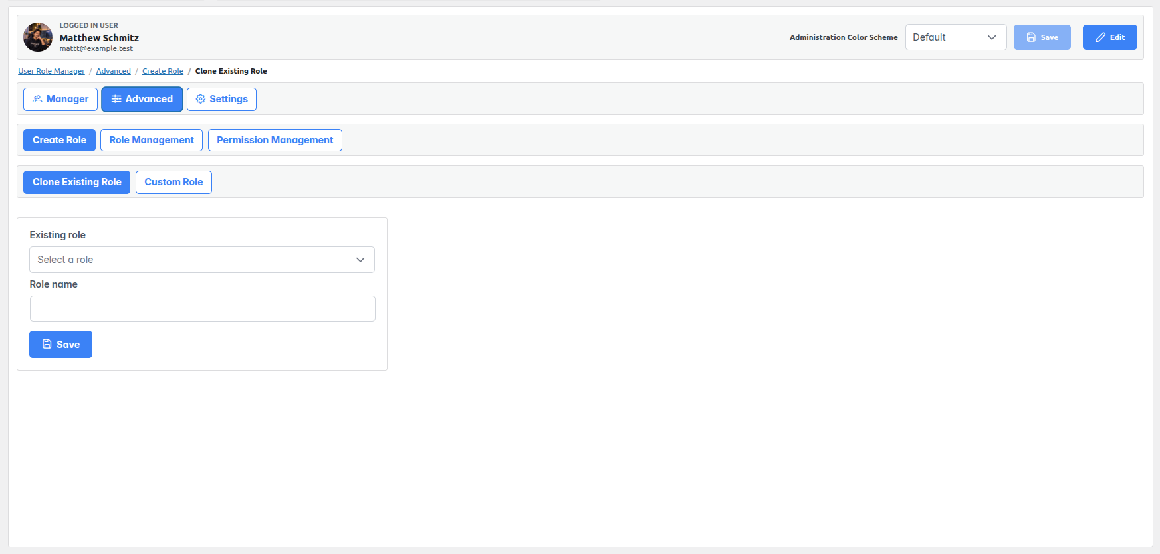Click the Role name label
The width and height of the screenshot is (1160, 554).
coord(54,284)
